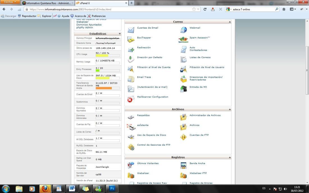The height and width of the screenshot is (193, 309).
Task: Open the Email Trace icon
Action: coord(131,79)
